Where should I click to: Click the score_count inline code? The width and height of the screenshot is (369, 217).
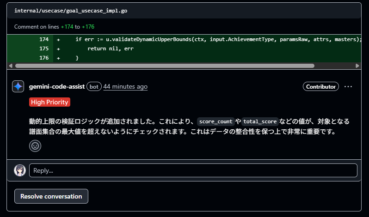[x=216, y=121]
